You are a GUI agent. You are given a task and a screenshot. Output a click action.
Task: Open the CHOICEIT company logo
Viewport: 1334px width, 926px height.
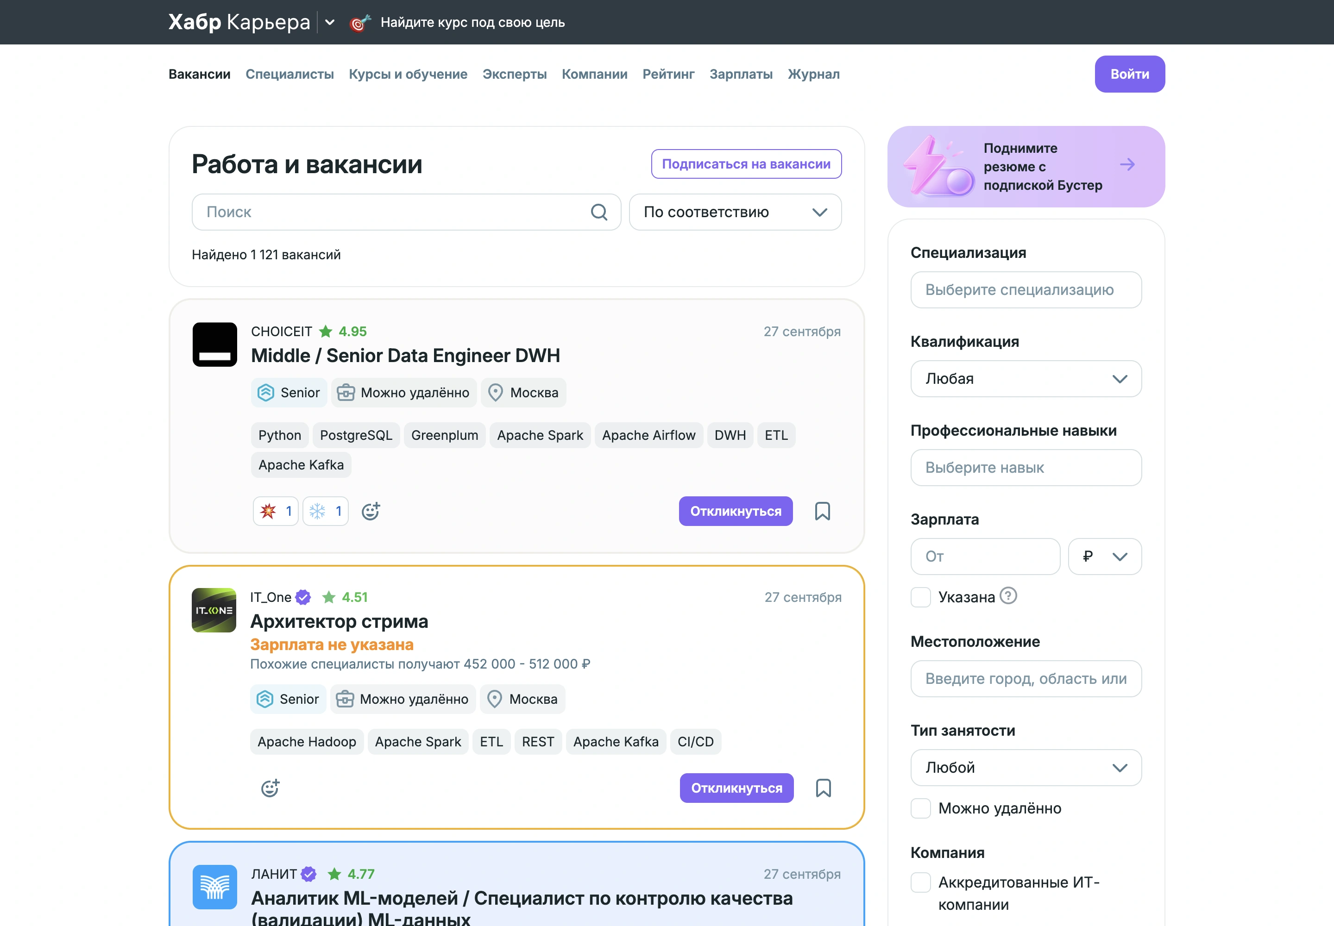coord(215,344)
